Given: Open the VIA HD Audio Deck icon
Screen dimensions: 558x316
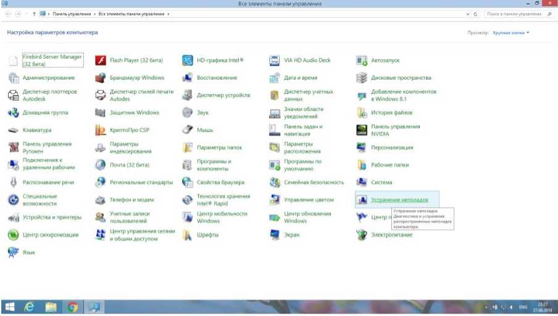Looking at the screenshot, I should pos(275,60).
